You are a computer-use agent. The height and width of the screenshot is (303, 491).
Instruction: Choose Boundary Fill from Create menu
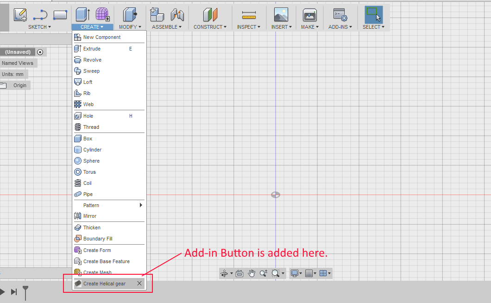pos(109,239)
